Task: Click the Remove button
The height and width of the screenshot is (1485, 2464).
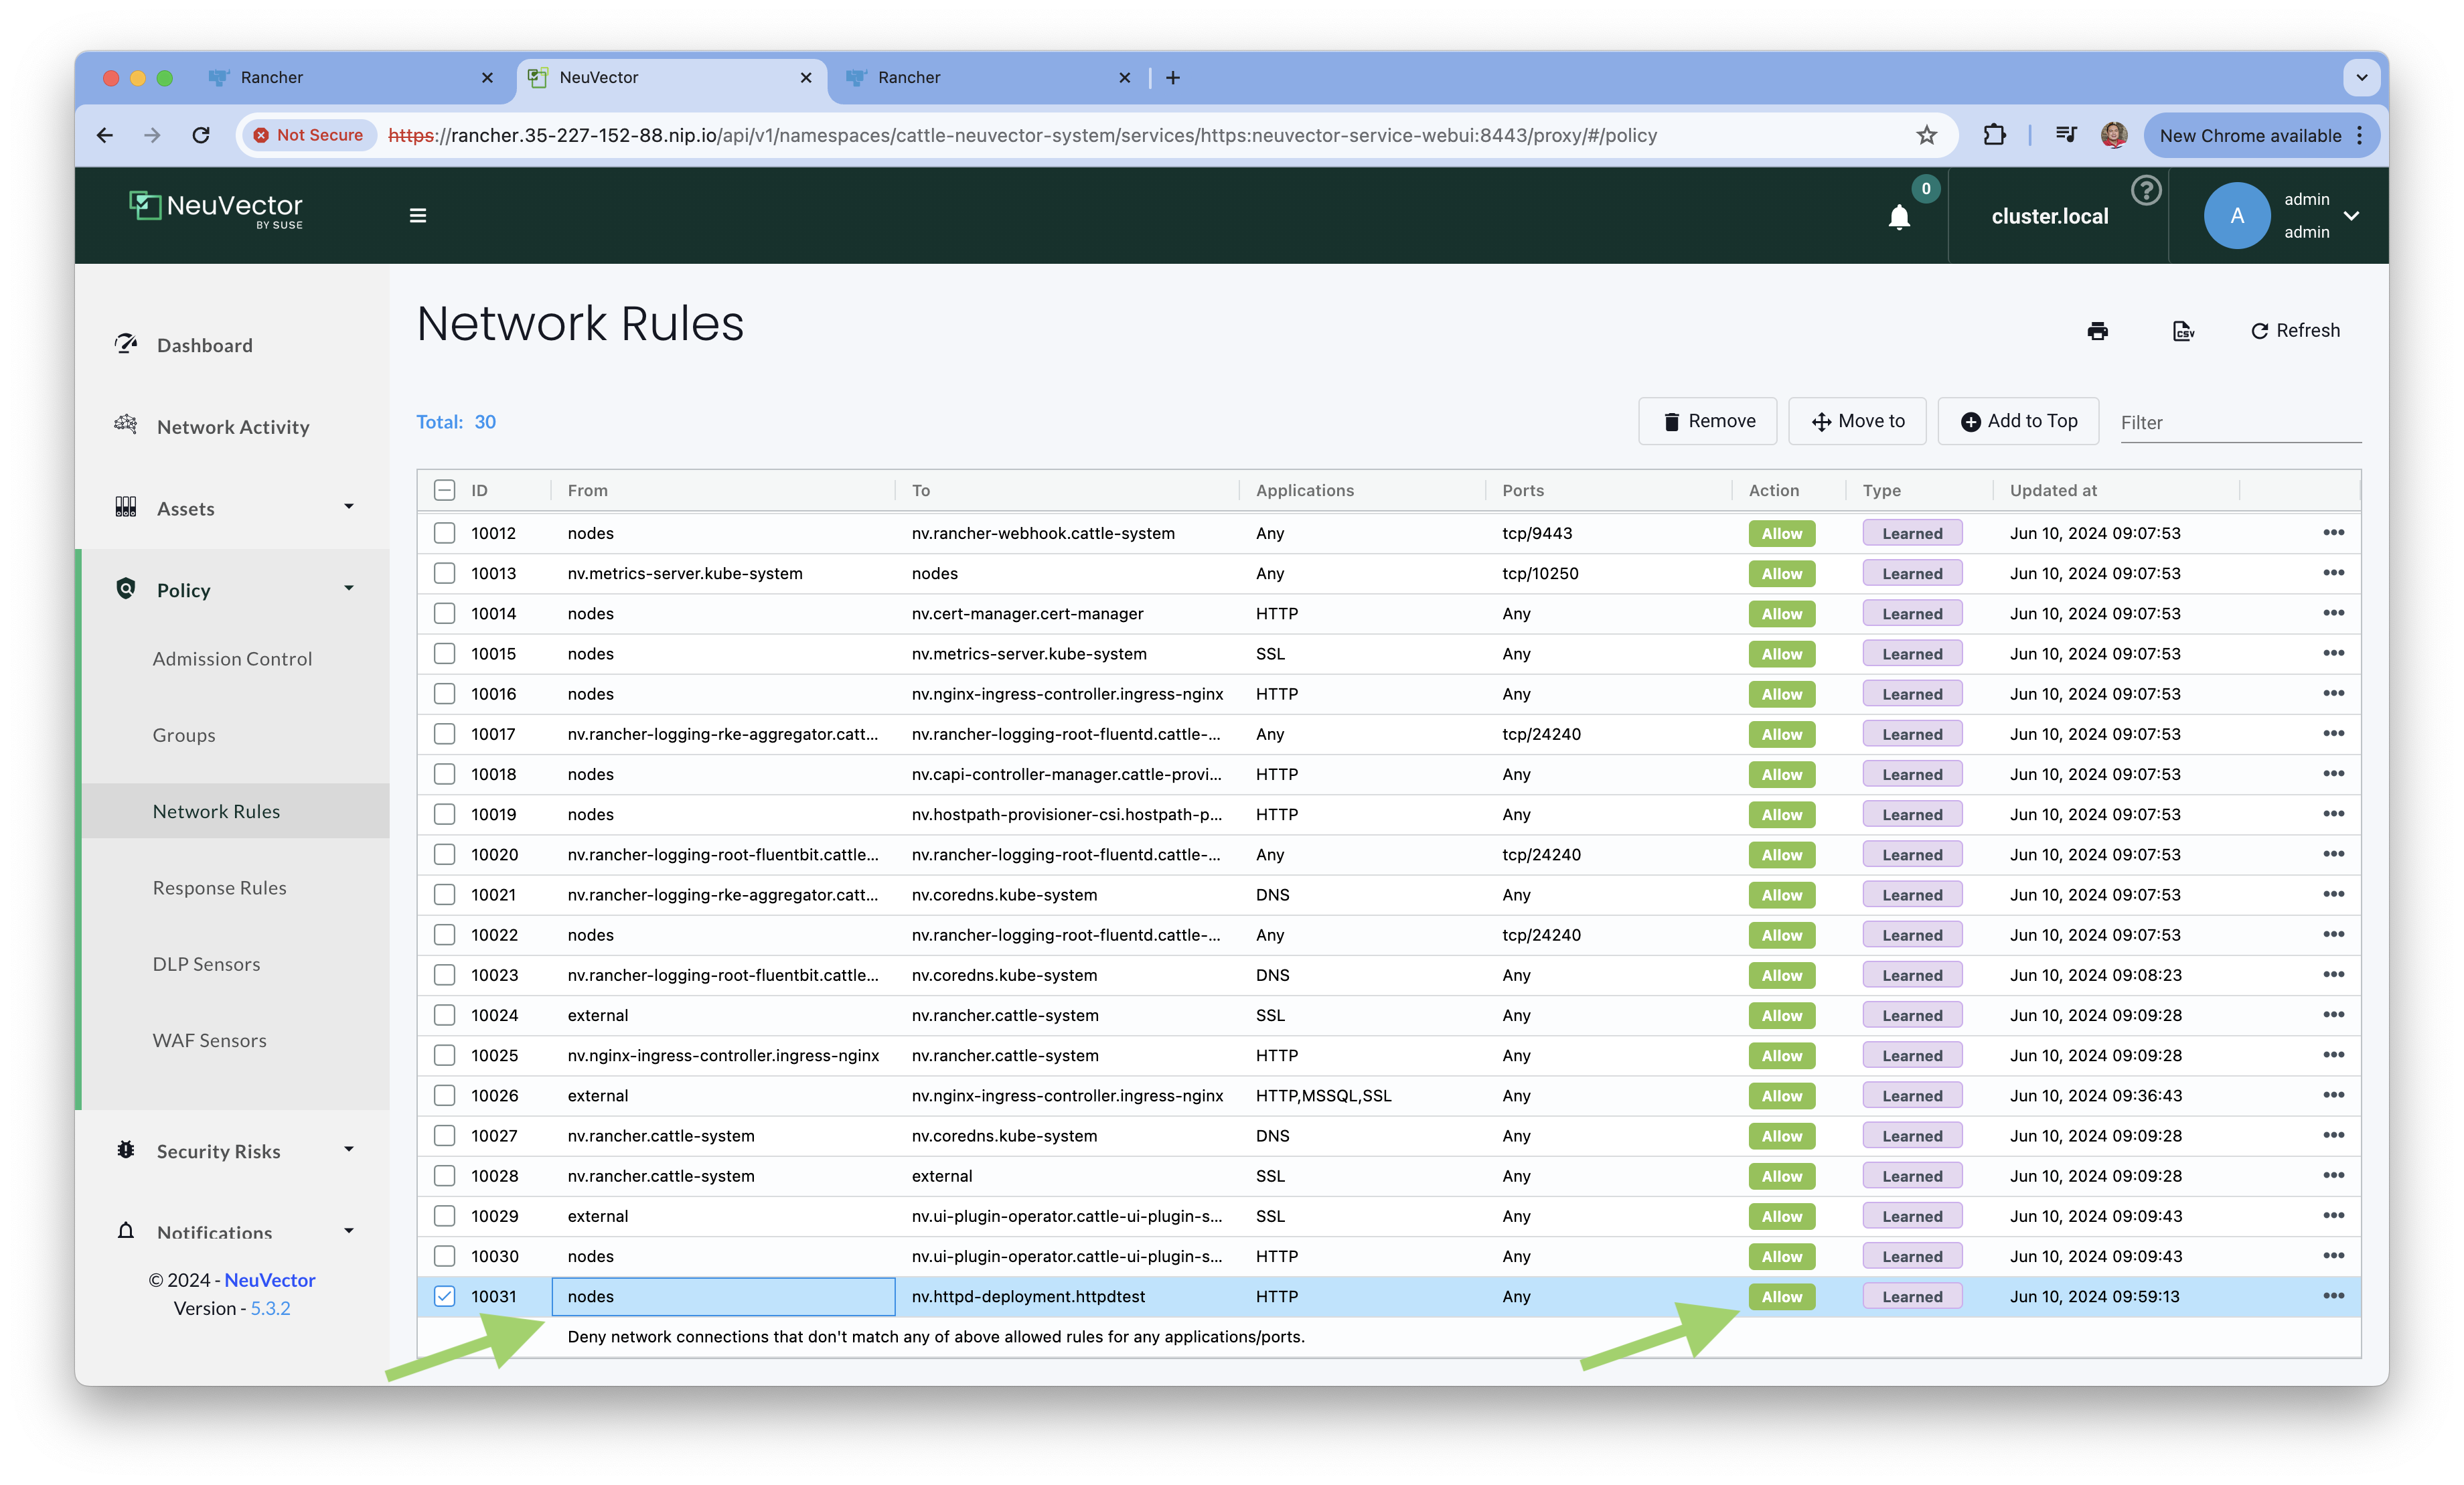Action: pos(1707,421)
